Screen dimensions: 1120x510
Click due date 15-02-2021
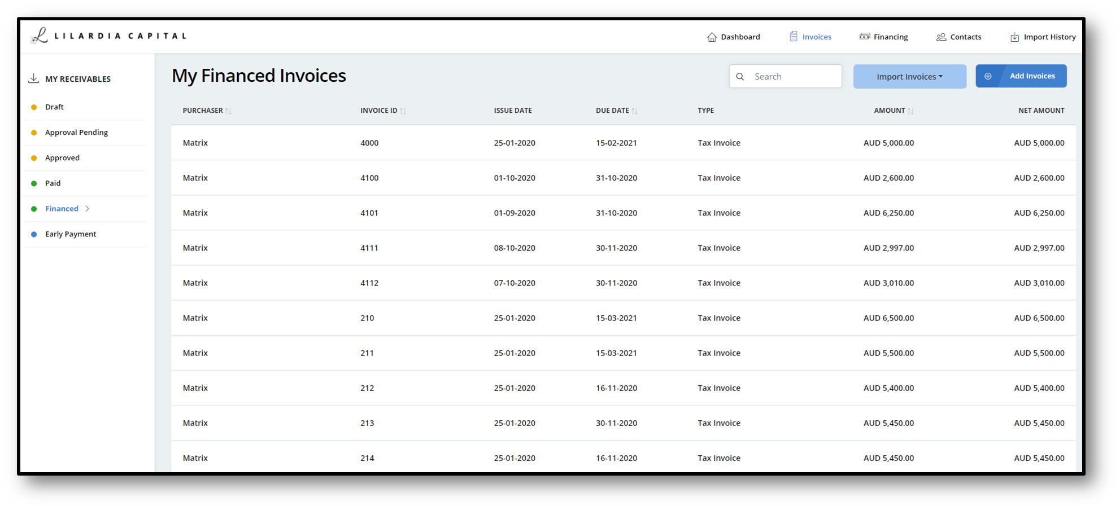(616, 143)
